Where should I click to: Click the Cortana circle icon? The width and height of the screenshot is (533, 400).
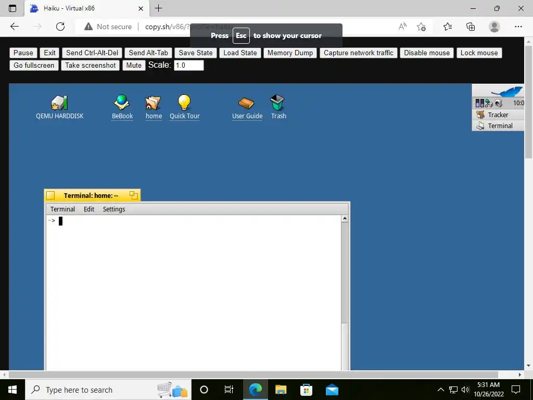pyautogui.click(x=204, y=390)
